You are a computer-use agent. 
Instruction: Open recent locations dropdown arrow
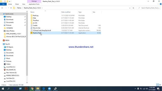click(x=8, y=8)
